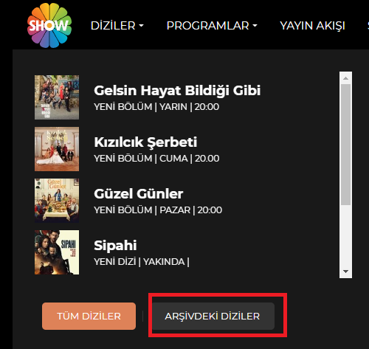Select the Sipahi title link
Screen dimensions: 369x349
click(x=115, y=246)
